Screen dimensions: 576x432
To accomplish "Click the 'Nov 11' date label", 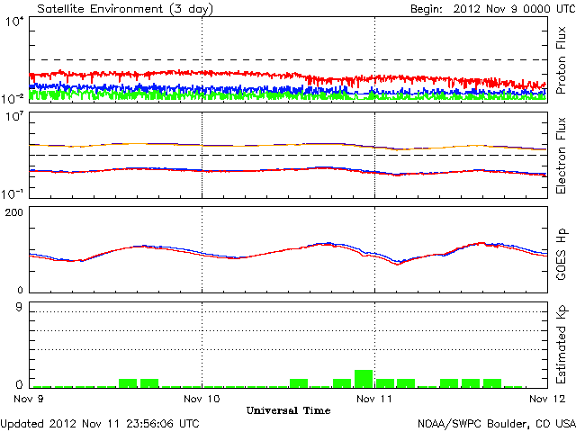I will tap(374, 399).
